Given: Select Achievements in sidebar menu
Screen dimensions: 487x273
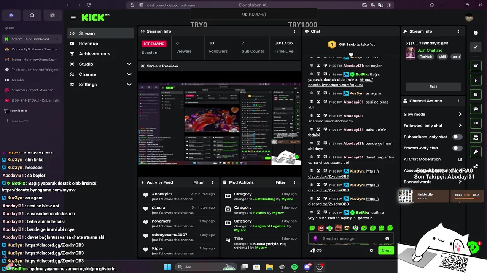Looking at the screenshot, I should (101, 54).
